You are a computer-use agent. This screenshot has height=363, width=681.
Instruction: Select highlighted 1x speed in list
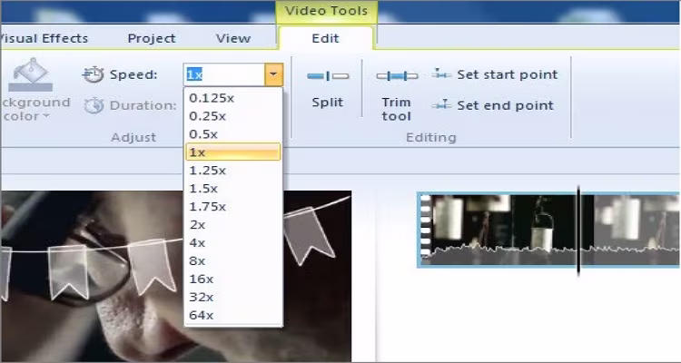click(233, 152)
